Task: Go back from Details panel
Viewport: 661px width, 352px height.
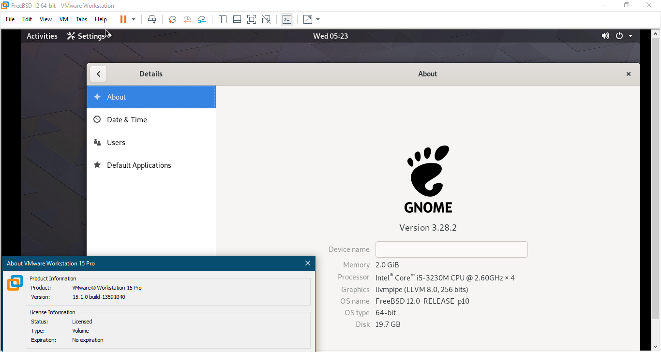Action: click(x=98, y=74)
